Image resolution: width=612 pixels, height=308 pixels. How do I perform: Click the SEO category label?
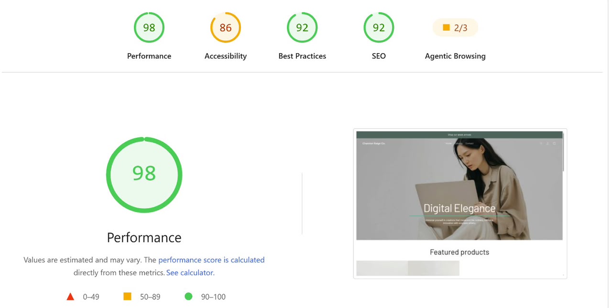(379, 56)
